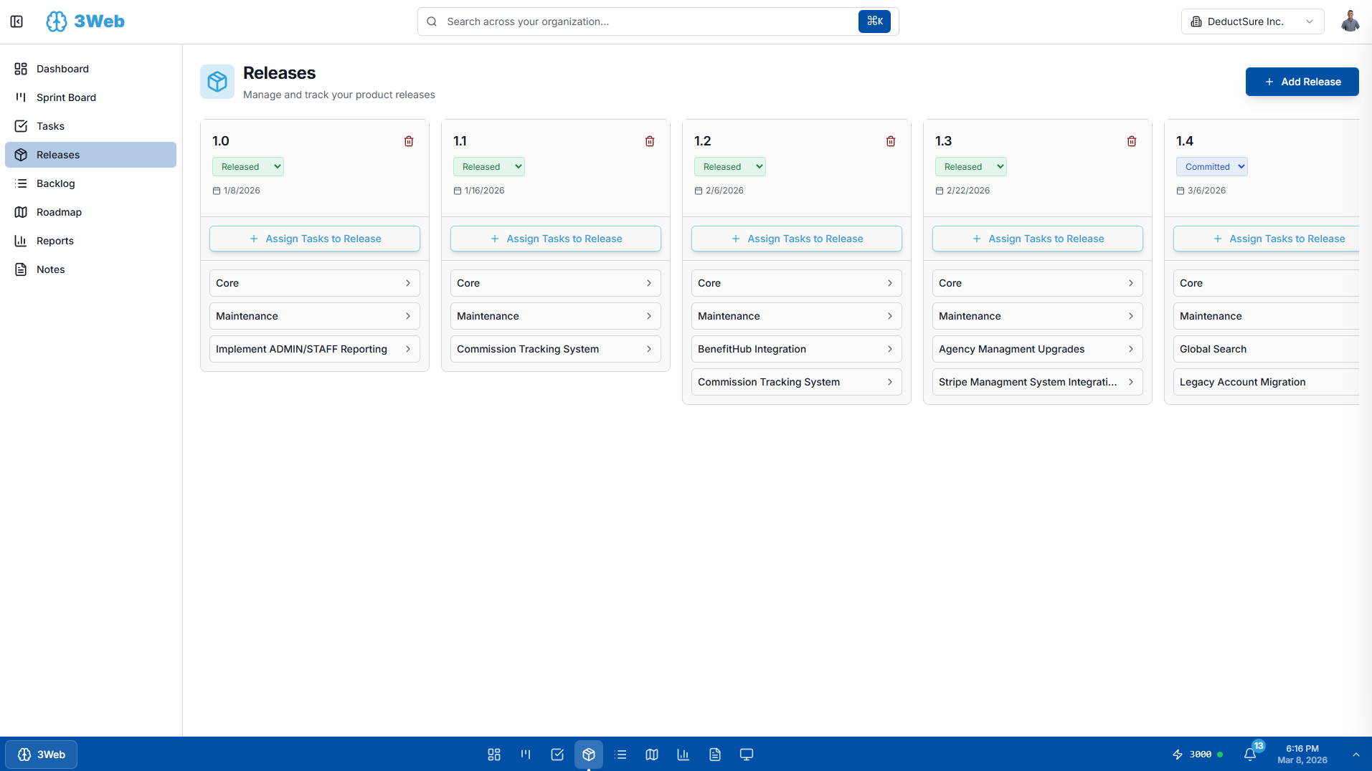Click the 3Web brain logo in the header

coord(56,21)
